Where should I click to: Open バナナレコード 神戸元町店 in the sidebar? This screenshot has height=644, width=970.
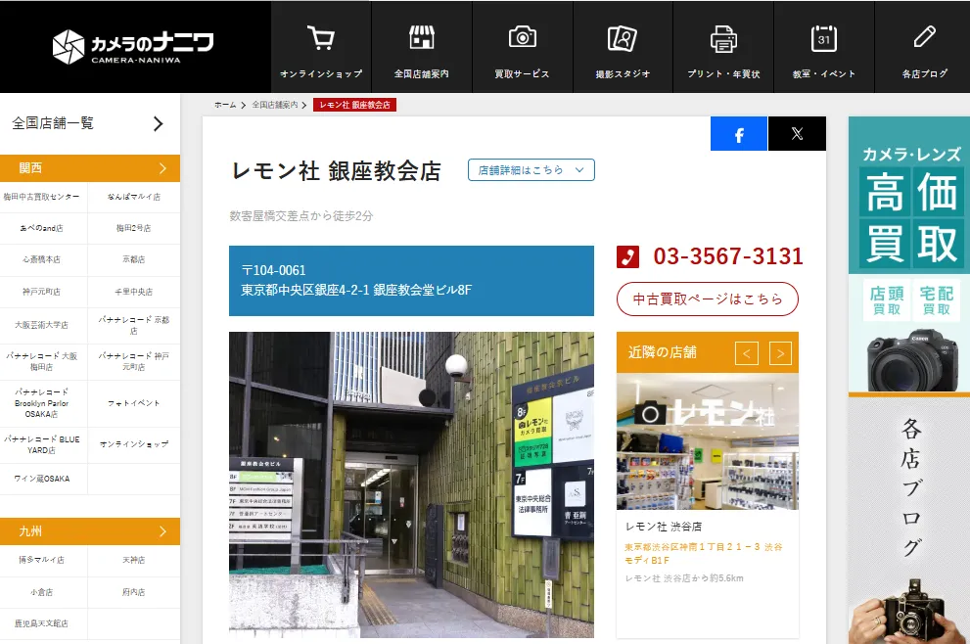[x=134, y=361]
